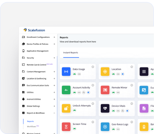Click info icon on Remote Mirror card
The image size is (154, 134).
132,85
